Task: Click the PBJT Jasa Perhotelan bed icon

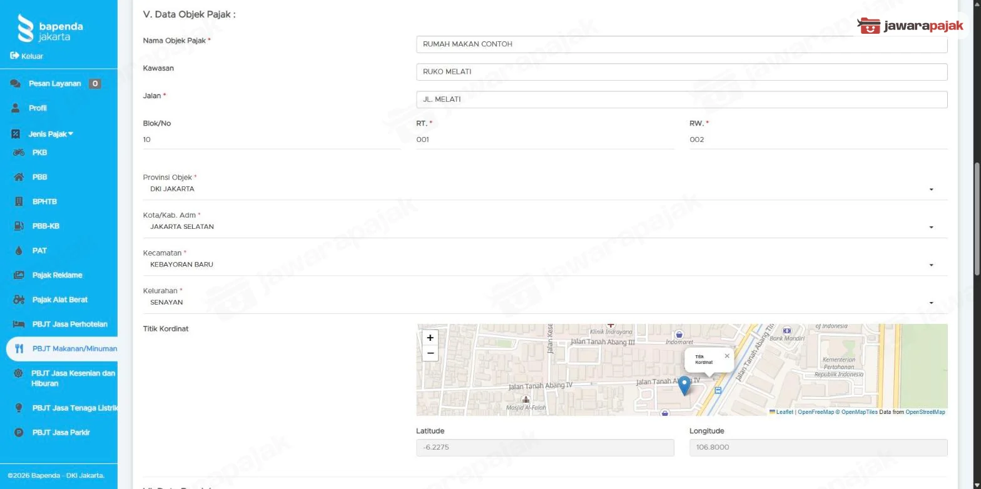Action: click(19, 324)
